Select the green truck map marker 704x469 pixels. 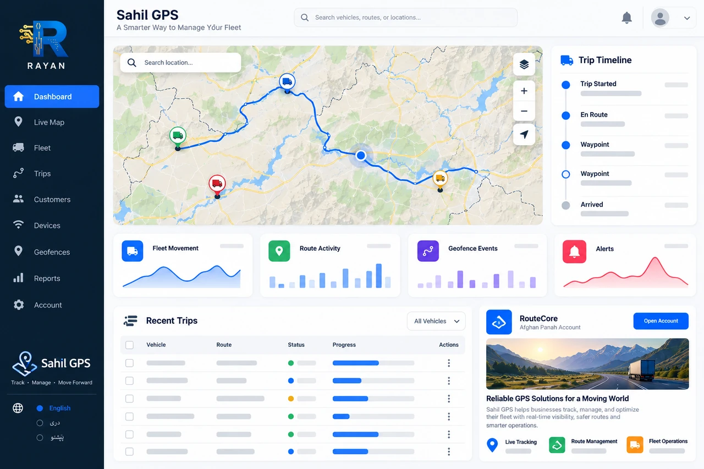177,135
